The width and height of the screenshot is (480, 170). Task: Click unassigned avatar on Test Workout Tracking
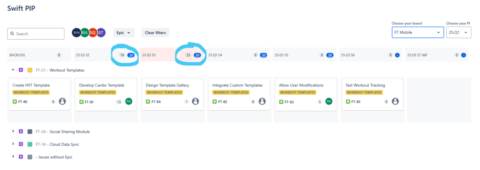tap(396, 101)
